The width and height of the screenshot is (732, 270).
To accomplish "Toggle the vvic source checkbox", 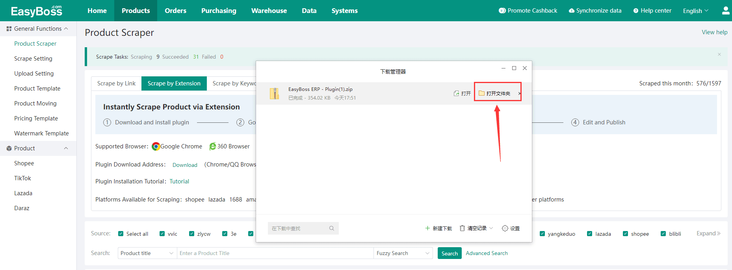I will click(162, 234).
